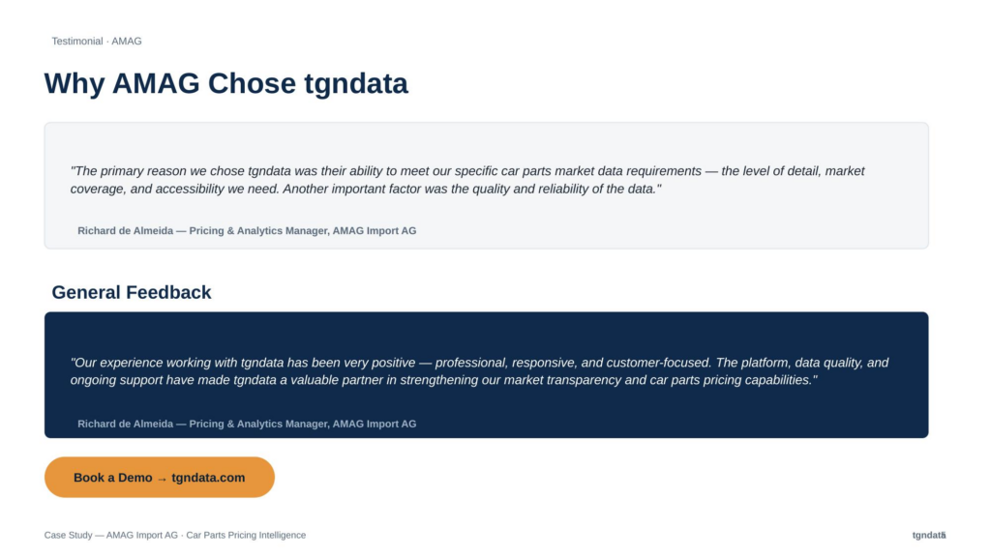This screenshot has width=991, height=557.
Task: Select the quote beginning 'Our experience working with tgndata'
Action: [x=479, y=371]
